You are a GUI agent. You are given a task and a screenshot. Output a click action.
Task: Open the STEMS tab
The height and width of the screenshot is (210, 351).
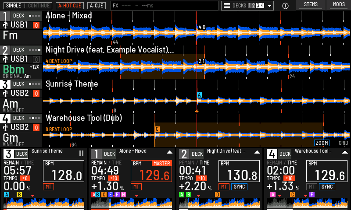tap(311, 5)
